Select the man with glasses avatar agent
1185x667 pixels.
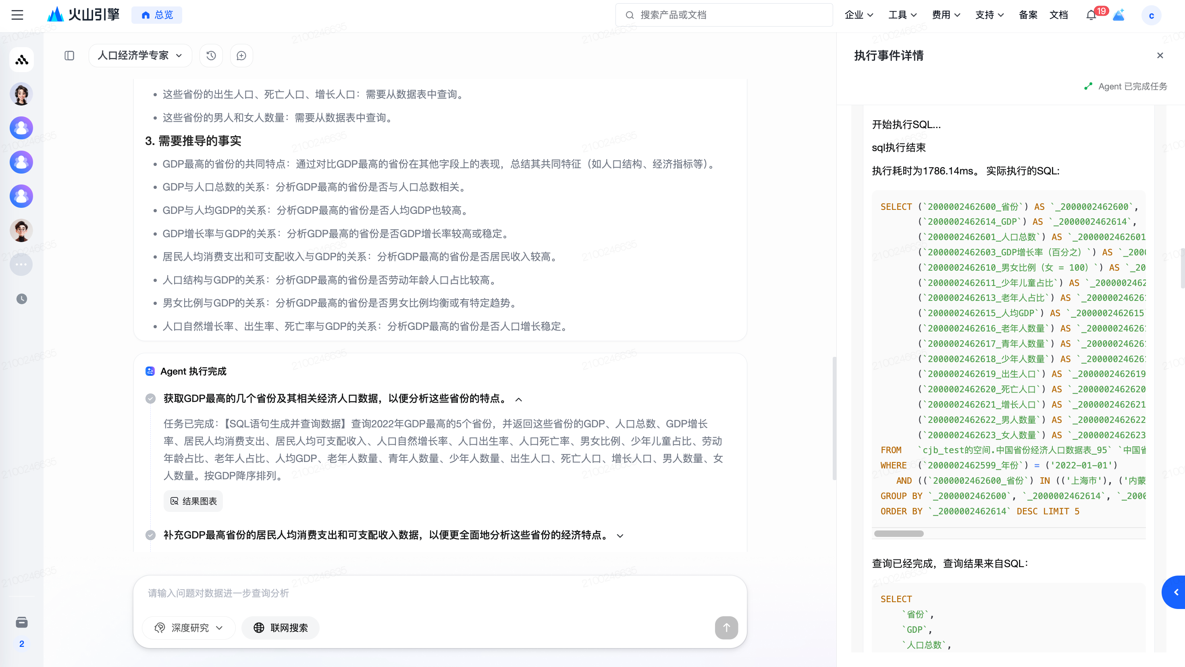coord(22,230)
